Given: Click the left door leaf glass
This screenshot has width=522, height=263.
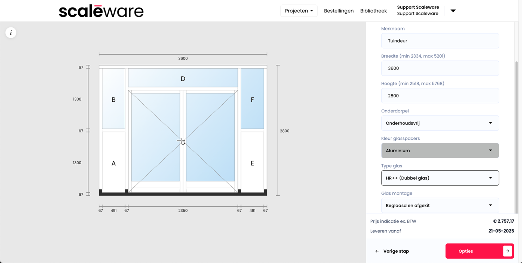Looking at the screenshot, I should pyautogui.click(x=155, y=137).
